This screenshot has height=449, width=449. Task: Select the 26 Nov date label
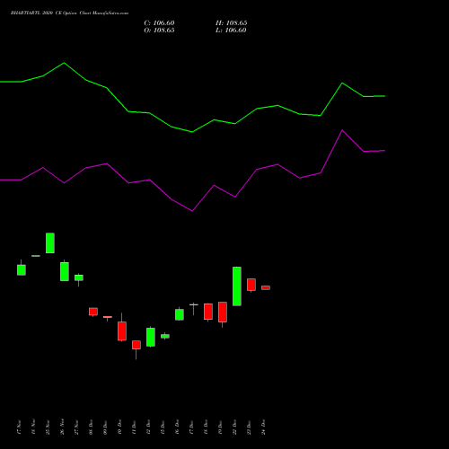(62, 427)
